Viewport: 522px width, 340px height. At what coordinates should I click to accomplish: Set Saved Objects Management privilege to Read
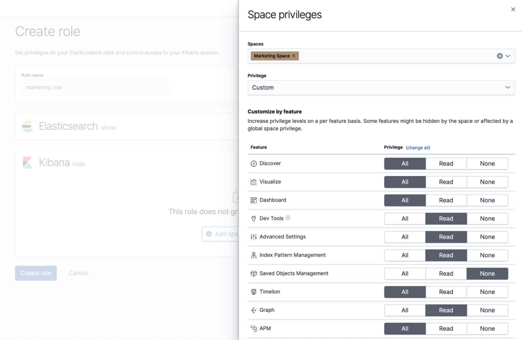(446, 274)
